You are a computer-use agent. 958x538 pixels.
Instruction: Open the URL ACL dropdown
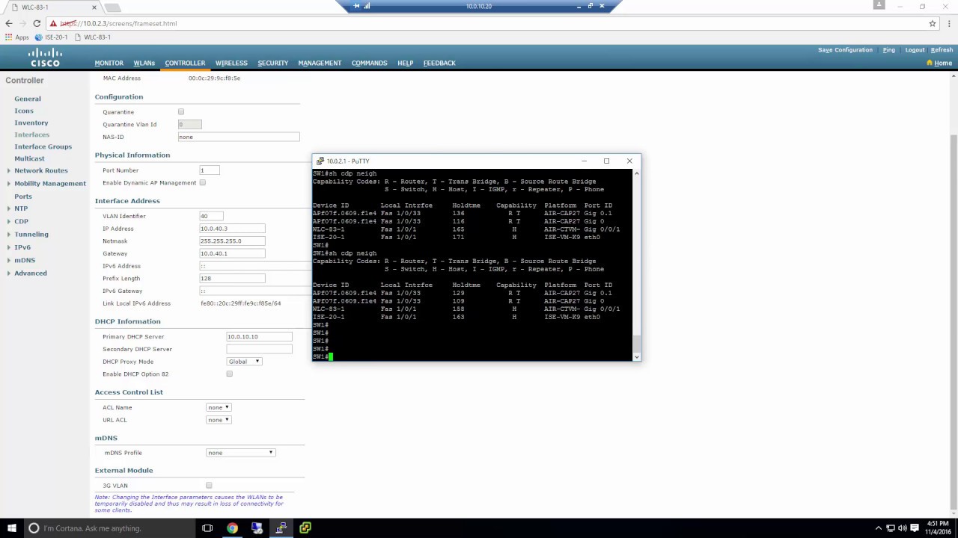pyautogui.click(x=219, y=420)
